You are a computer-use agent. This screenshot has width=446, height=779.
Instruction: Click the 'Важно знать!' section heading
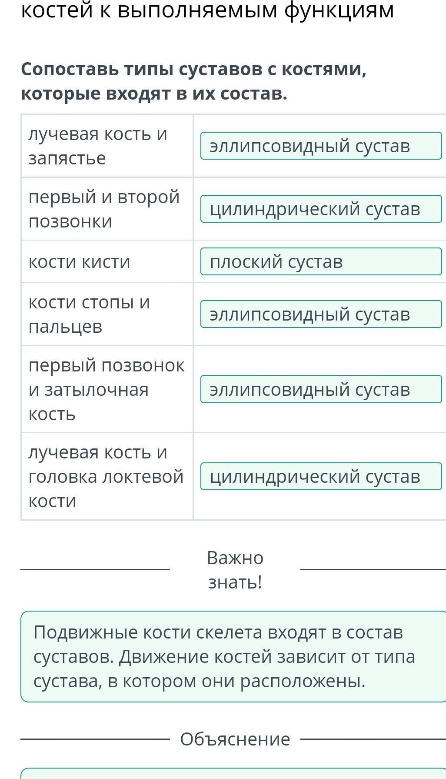tap(235, 570)
